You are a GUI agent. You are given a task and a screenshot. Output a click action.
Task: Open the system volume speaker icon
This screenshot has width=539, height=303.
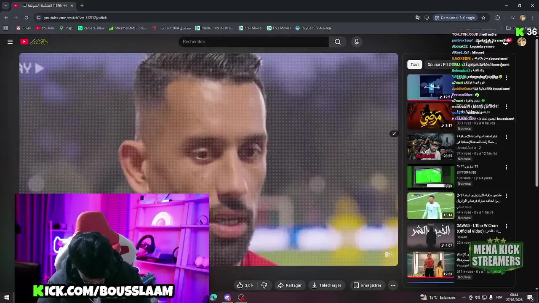pyautogui.click(x=478, y=298)
